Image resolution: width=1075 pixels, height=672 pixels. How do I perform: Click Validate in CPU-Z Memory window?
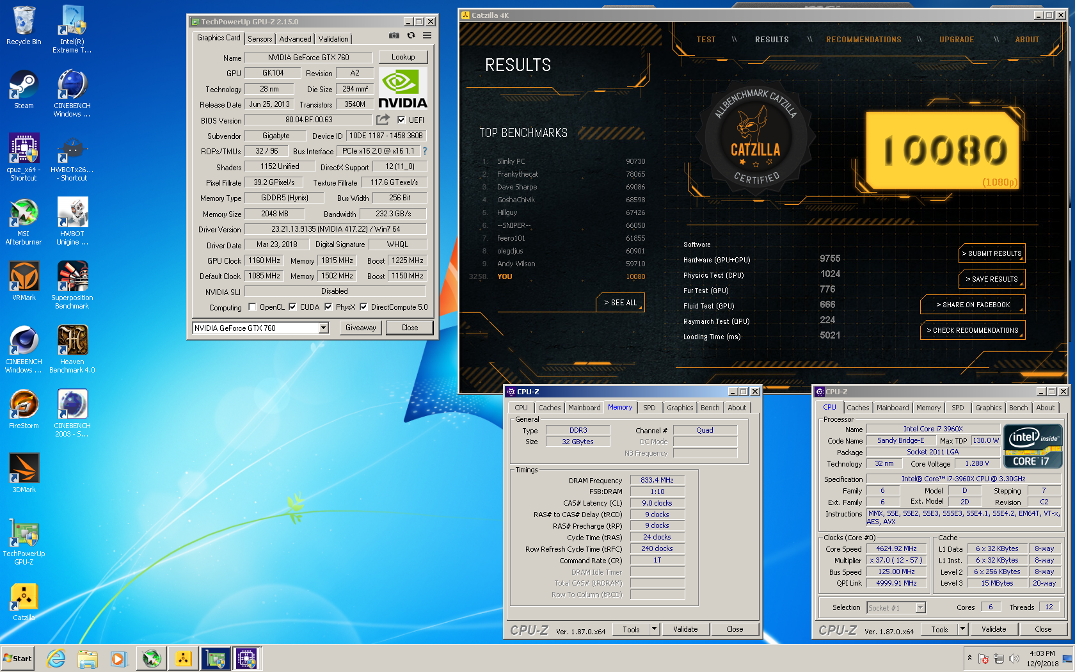tap(685, 629)
